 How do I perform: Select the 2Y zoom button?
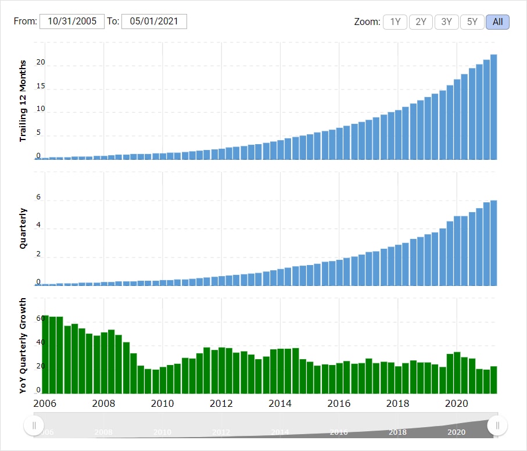click(x=421, y=22)
